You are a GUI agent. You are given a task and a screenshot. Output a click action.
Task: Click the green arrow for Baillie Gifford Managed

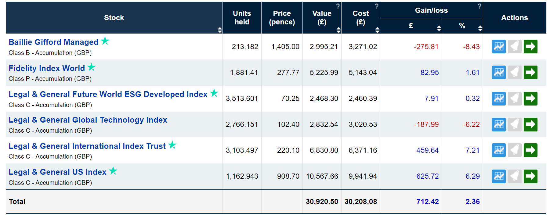point(530,47)
